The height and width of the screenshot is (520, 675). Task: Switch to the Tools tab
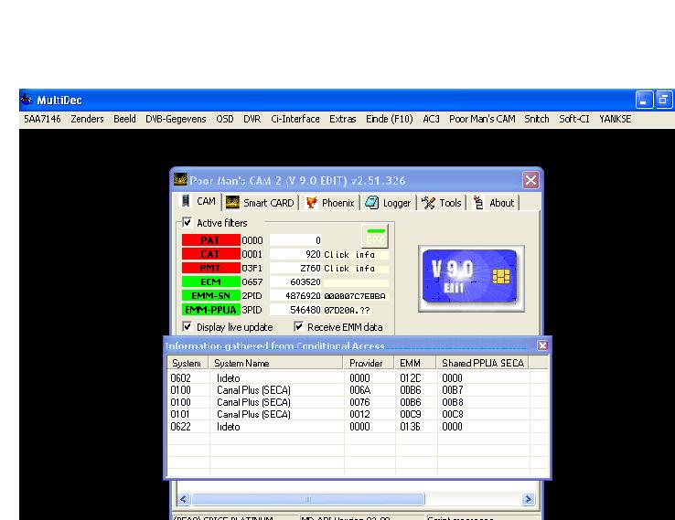point(441,203)
